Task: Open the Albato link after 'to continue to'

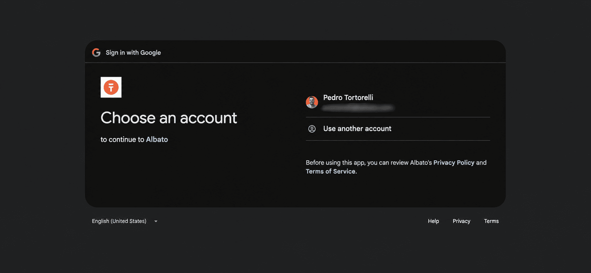Action: click(x=157, y=140)
